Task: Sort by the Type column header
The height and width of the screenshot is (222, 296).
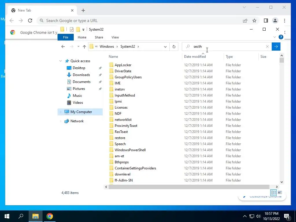Action: click(229, 57)
